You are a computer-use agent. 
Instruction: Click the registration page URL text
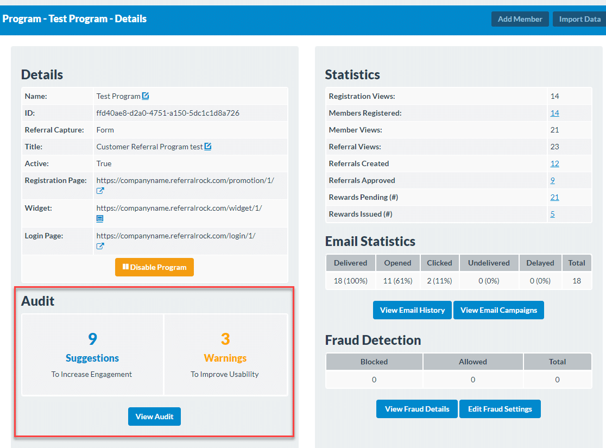(x=185, y=180)
